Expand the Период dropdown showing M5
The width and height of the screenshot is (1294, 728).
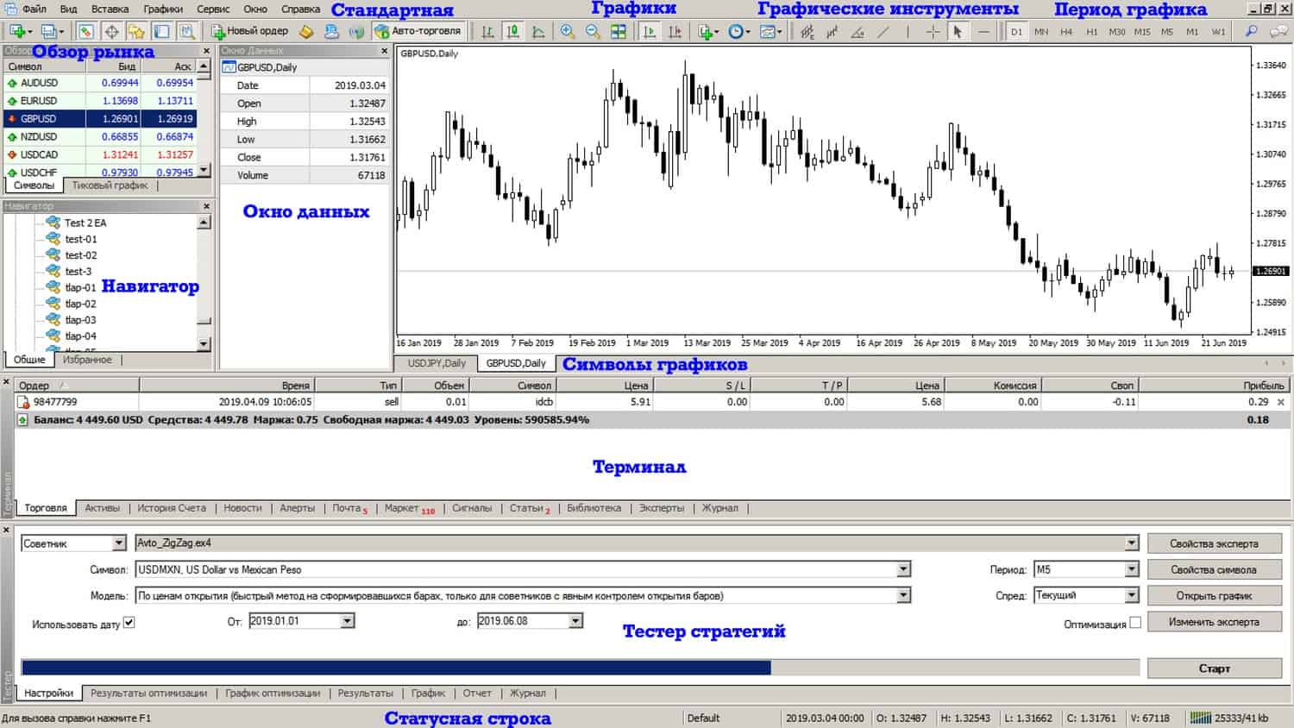coord(1131,569)
